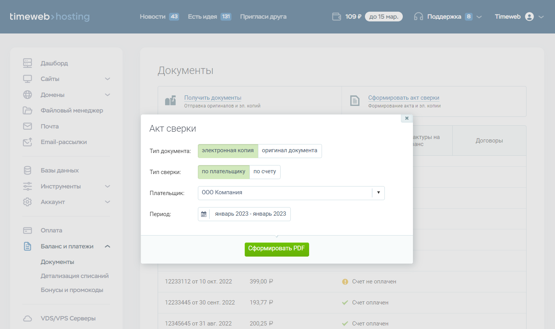This screenshot has height=329, width=555.
Task: Open the Плательщик dropdown list
Action: coord(378,193)
